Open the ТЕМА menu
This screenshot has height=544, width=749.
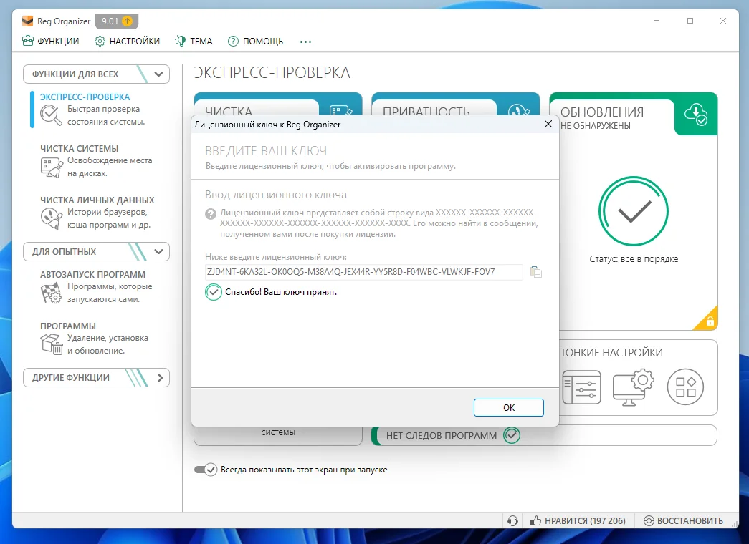click(x=194, y=41)
